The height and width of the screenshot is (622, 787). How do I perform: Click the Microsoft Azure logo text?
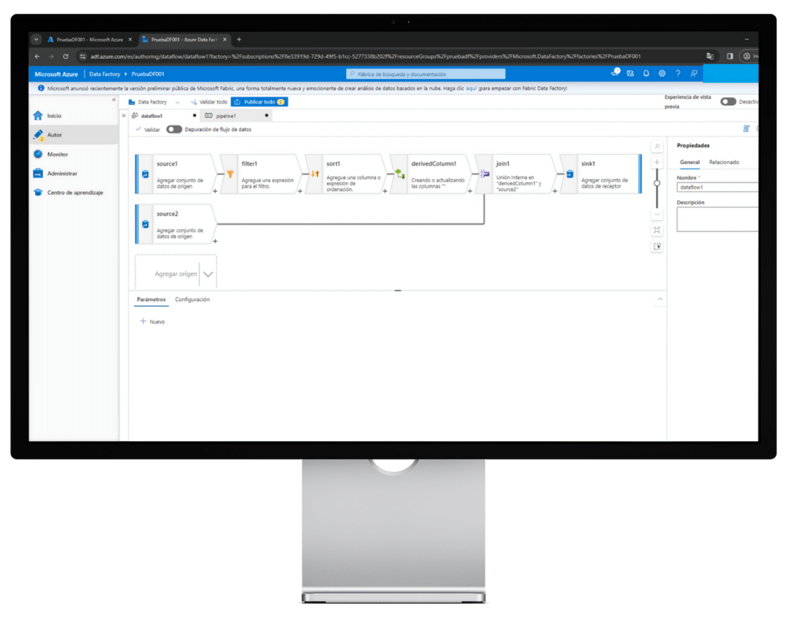[x=56, y=74]
